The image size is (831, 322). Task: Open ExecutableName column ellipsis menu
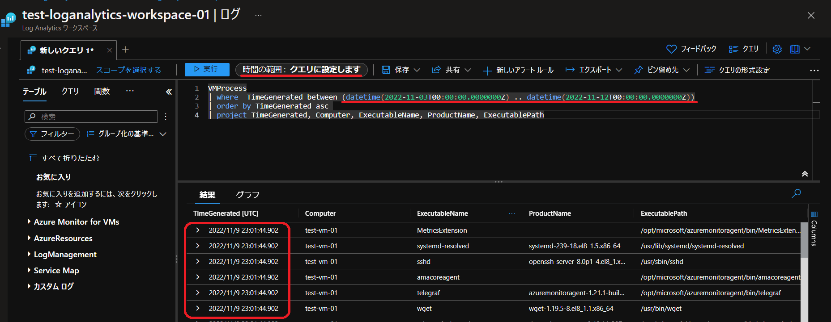click(512, 213)
